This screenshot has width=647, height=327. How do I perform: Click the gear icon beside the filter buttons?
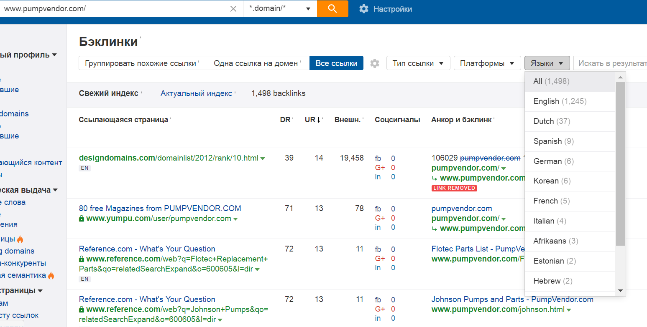pos(374,63)
